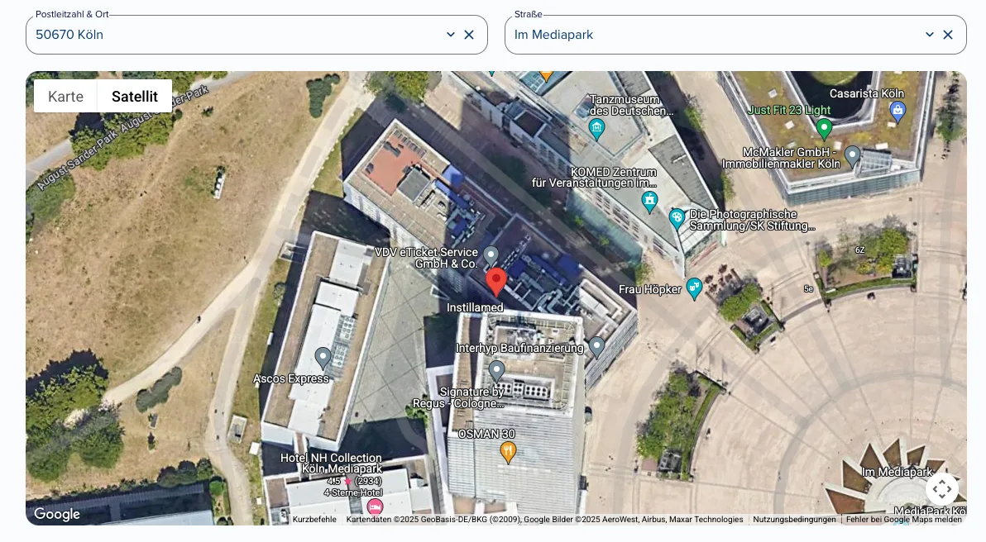This screenshot has height=542, width=986.
Task: Clear the Im Mediapark street field
Action: [x=948, y=35]
